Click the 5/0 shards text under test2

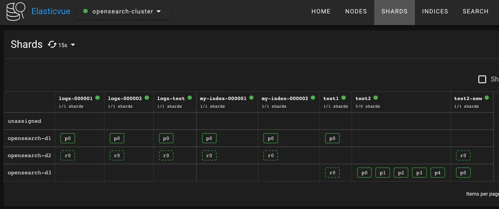click(x=368, y=106)
